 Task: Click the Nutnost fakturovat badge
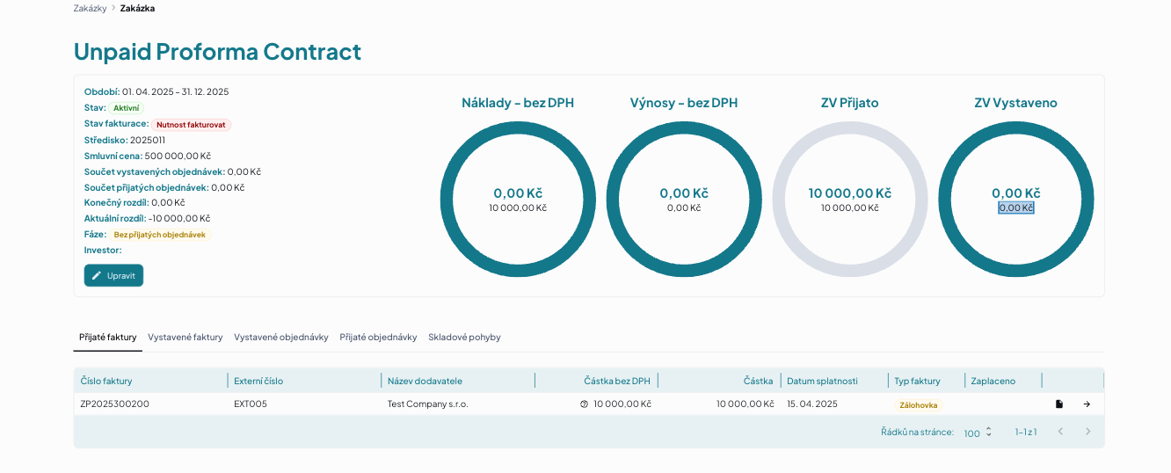tap(191, 124)
